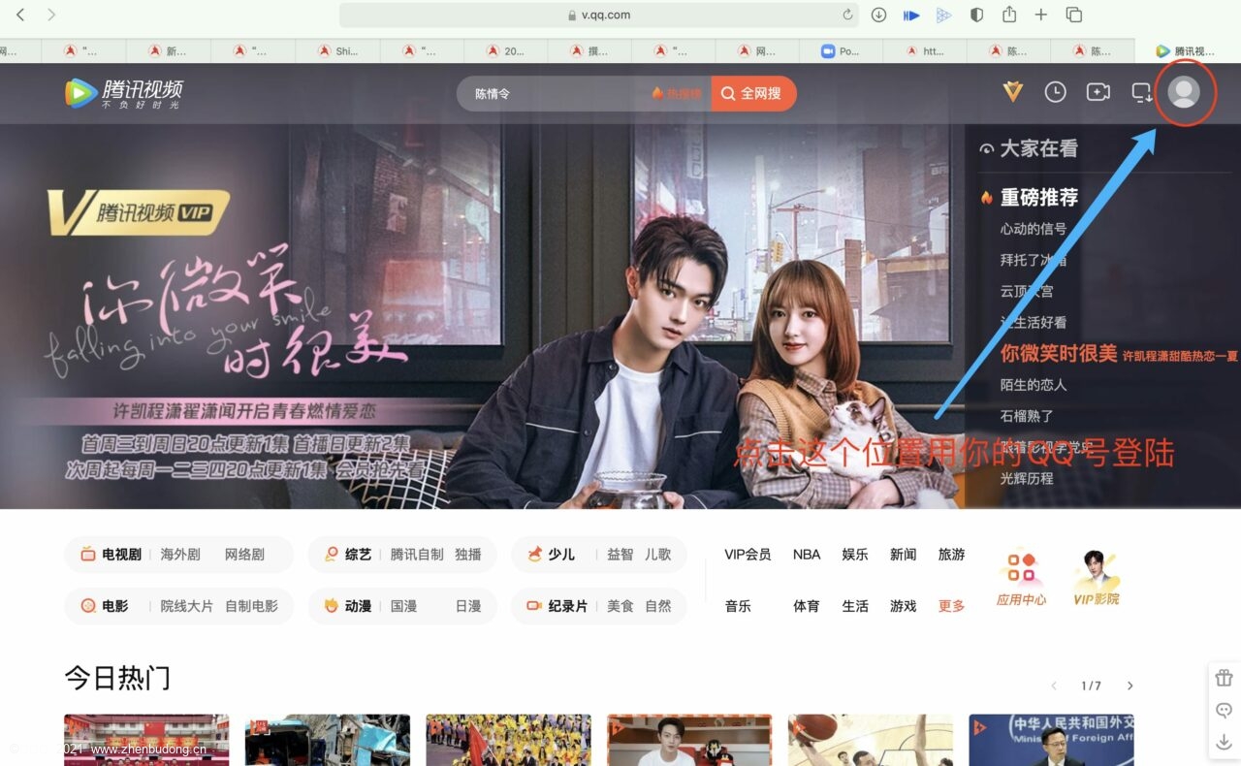Click Safari reload page icon
This screenshot has height=766, width=1241.
[847, 15]
